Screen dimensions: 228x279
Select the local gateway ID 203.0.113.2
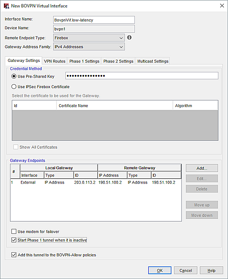tap(85, 182)
